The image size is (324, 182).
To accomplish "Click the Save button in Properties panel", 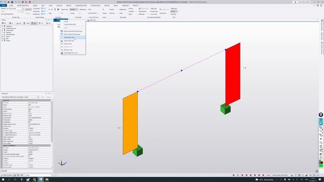I will 43,97.
